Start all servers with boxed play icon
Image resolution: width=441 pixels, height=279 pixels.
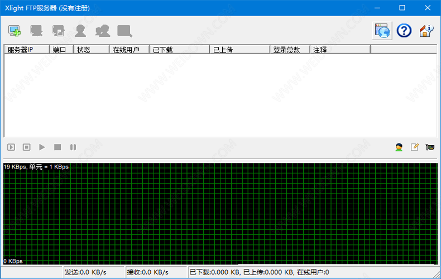11,147
